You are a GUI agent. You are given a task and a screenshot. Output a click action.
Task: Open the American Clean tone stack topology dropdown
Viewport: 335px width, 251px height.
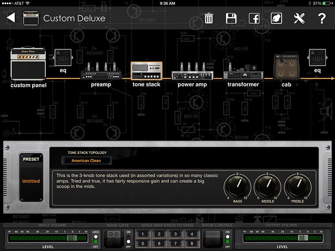[86, 160]
